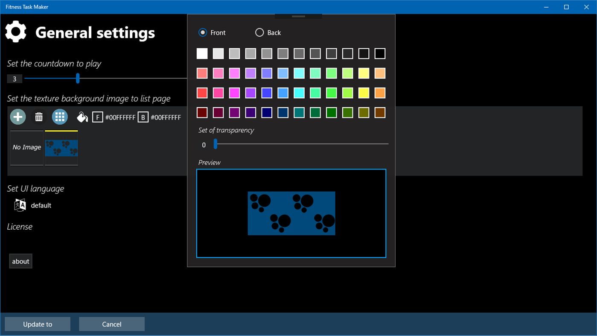Select the F front color box
Screen dimensions: 597x336
tap(98, 117)
